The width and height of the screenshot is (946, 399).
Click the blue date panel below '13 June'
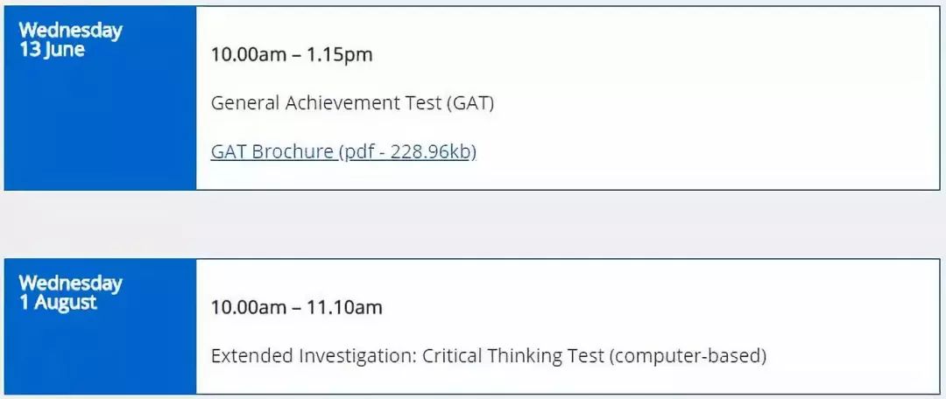tap(100, 127)
